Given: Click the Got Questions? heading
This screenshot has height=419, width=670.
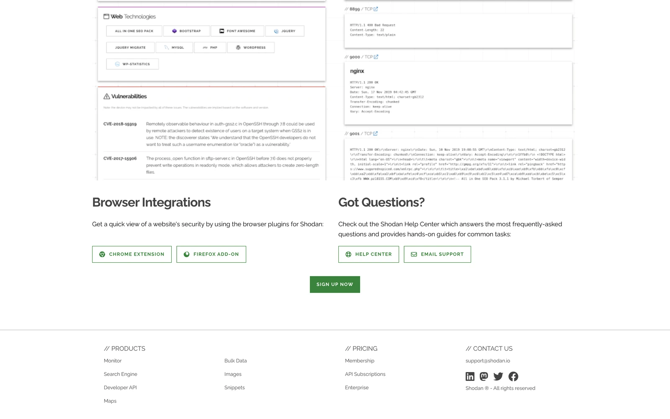Looking at the screenshot, I should (381, 202).
